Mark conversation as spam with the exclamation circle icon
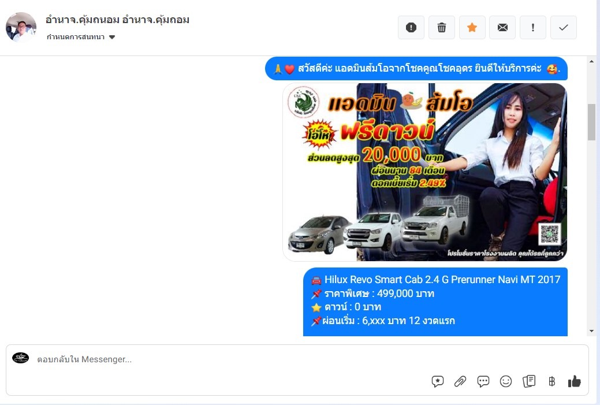Screen dimensions: 600x405 point(411,28)
